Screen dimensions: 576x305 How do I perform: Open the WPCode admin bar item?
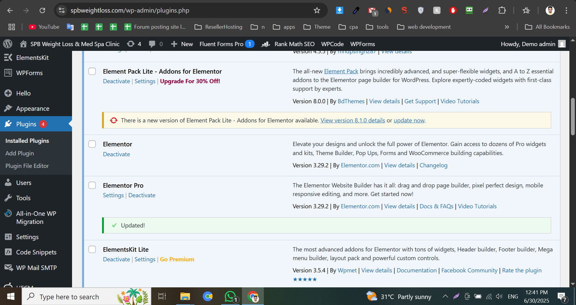(x=332, y=44)
